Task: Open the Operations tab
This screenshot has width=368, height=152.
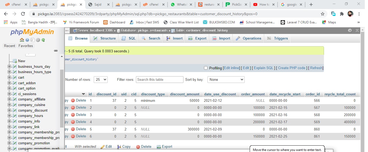Action: [249, 38]
